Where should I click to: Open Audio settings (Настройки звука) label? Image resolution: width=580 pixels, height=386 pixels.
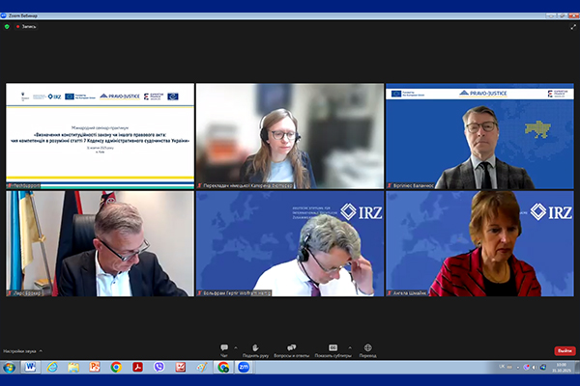[20, 350]
